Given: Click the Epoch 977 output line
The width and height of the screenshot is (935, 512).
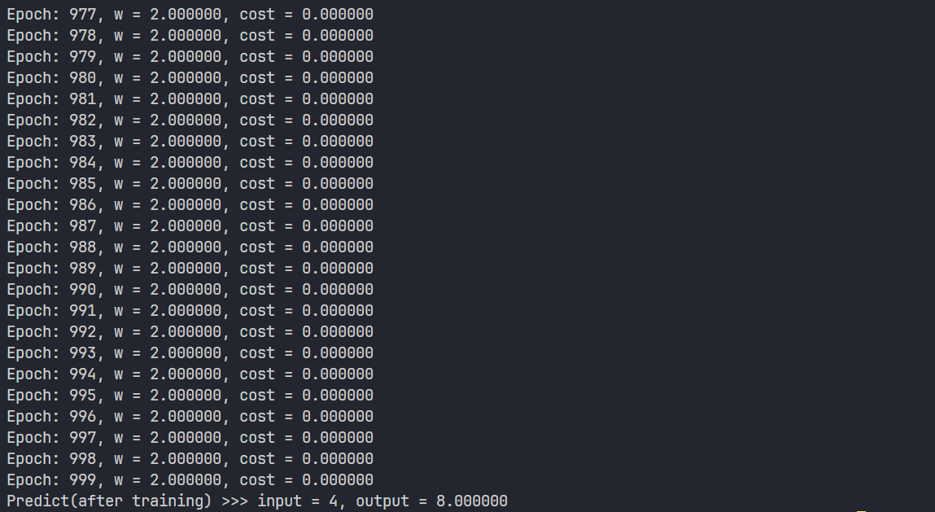Looking at the screenshot, I should pos(190,15).
